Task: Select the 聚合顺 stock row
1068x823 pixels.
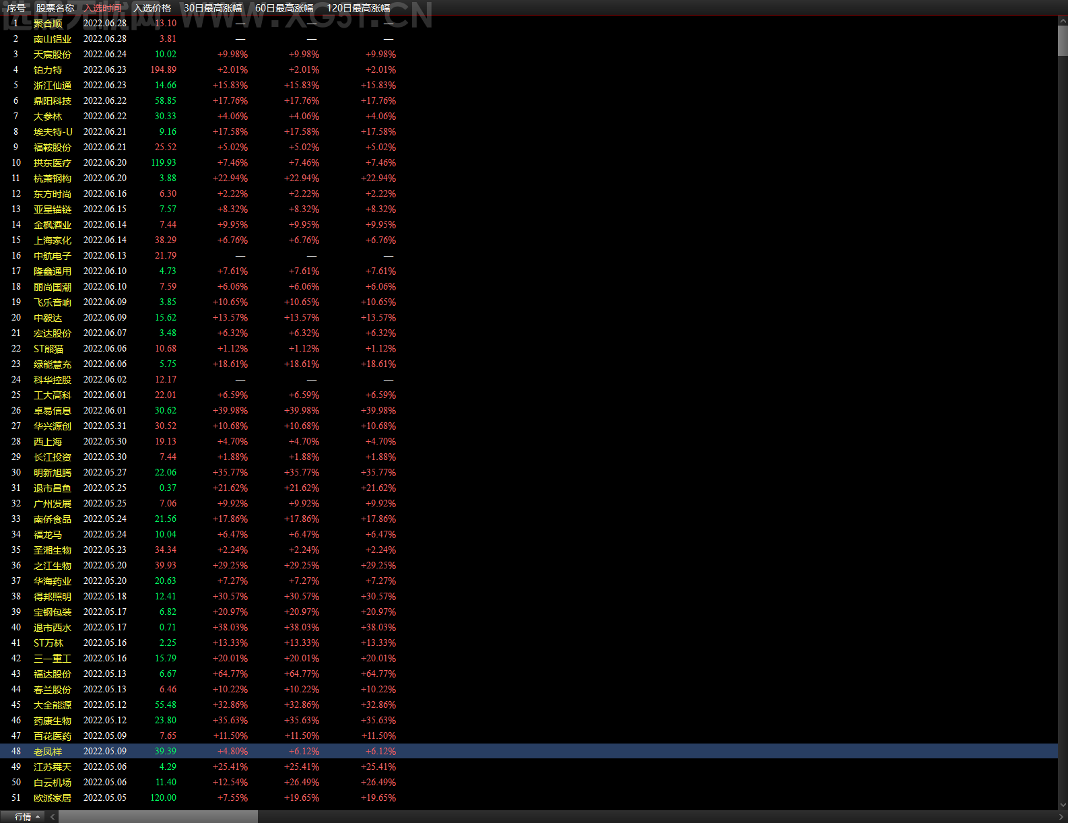Action: tap(529, 24)
